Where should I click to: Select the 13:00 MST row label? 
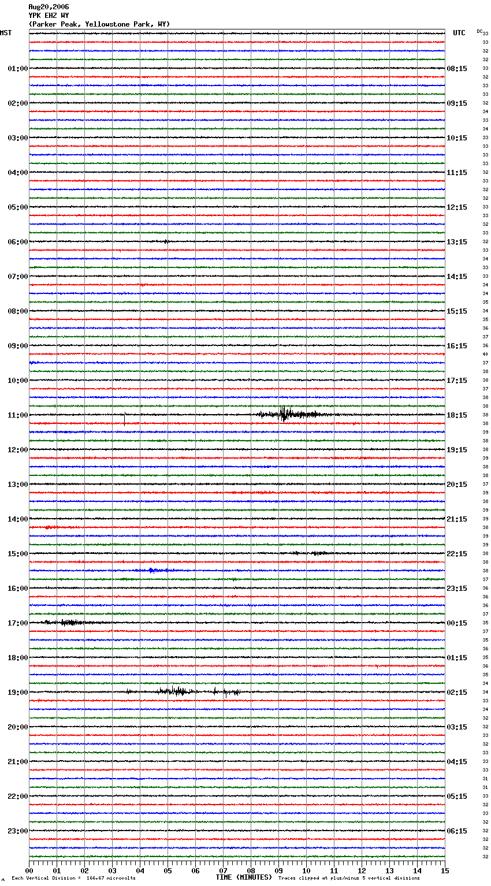point(18,485)
